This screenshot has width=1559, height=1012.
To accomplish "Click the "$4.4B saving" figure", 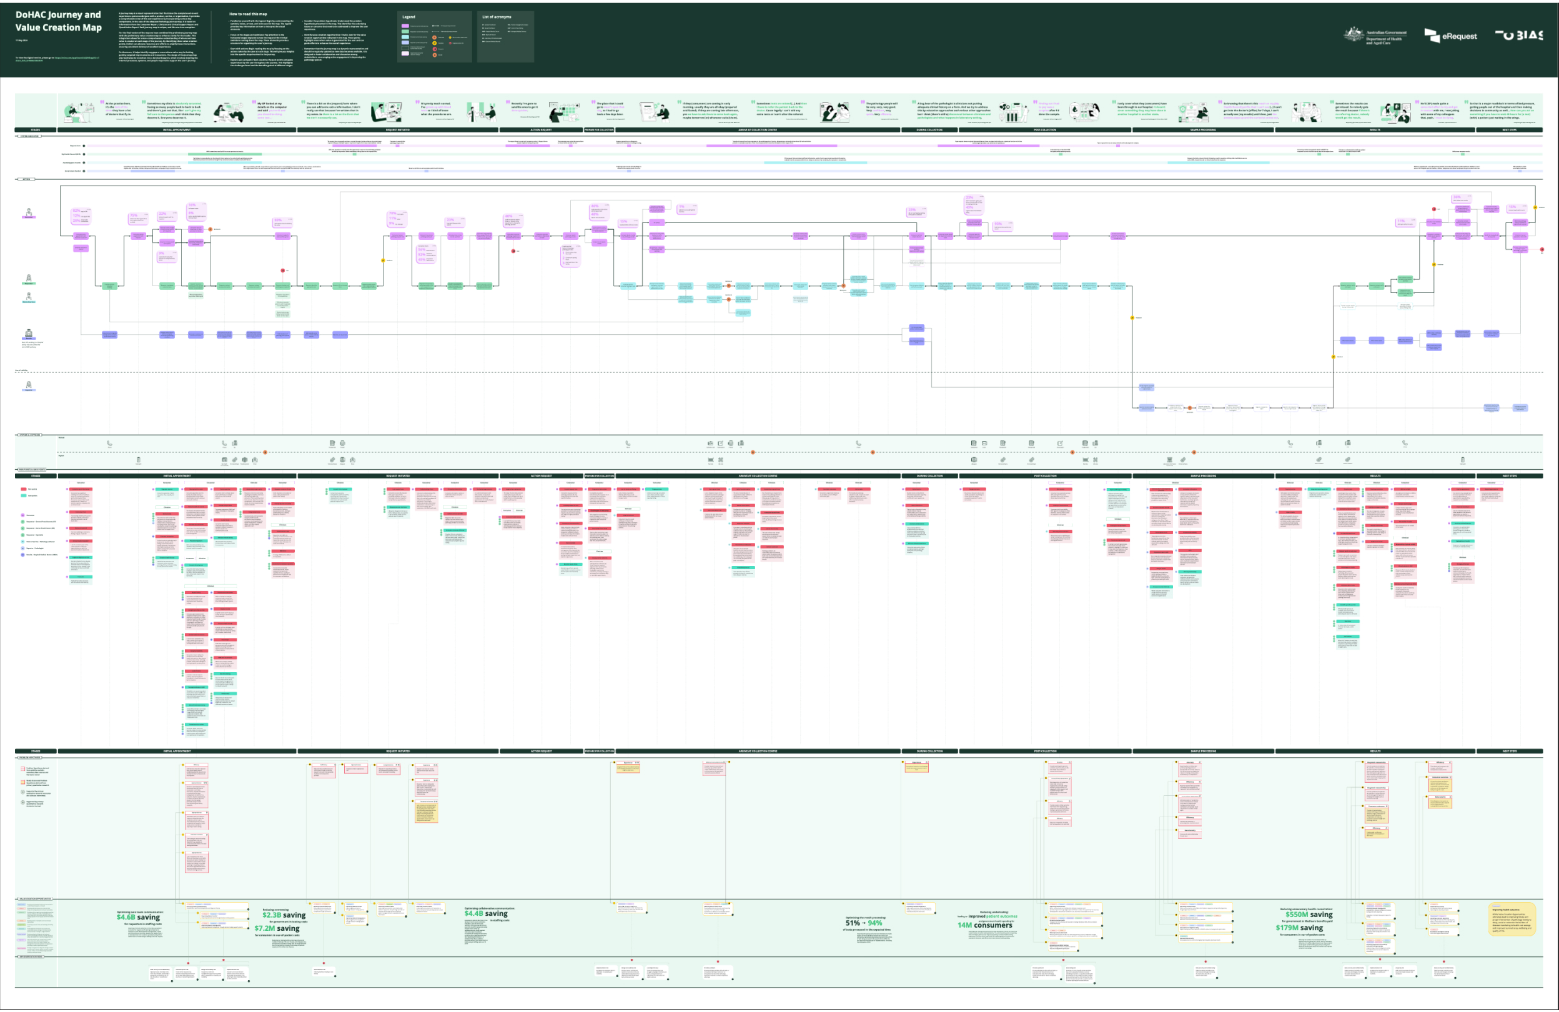I will pos(486,914).
